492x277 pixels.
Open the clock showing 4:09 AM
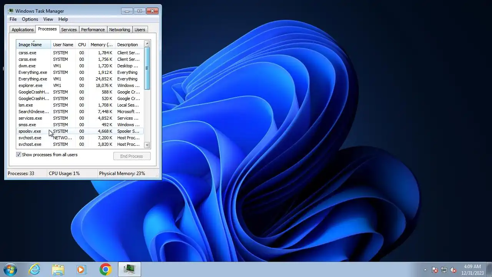coord(472,270)
